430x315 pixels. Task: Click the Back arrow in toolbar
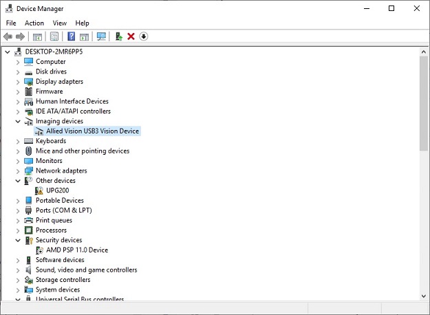point(8,36)
